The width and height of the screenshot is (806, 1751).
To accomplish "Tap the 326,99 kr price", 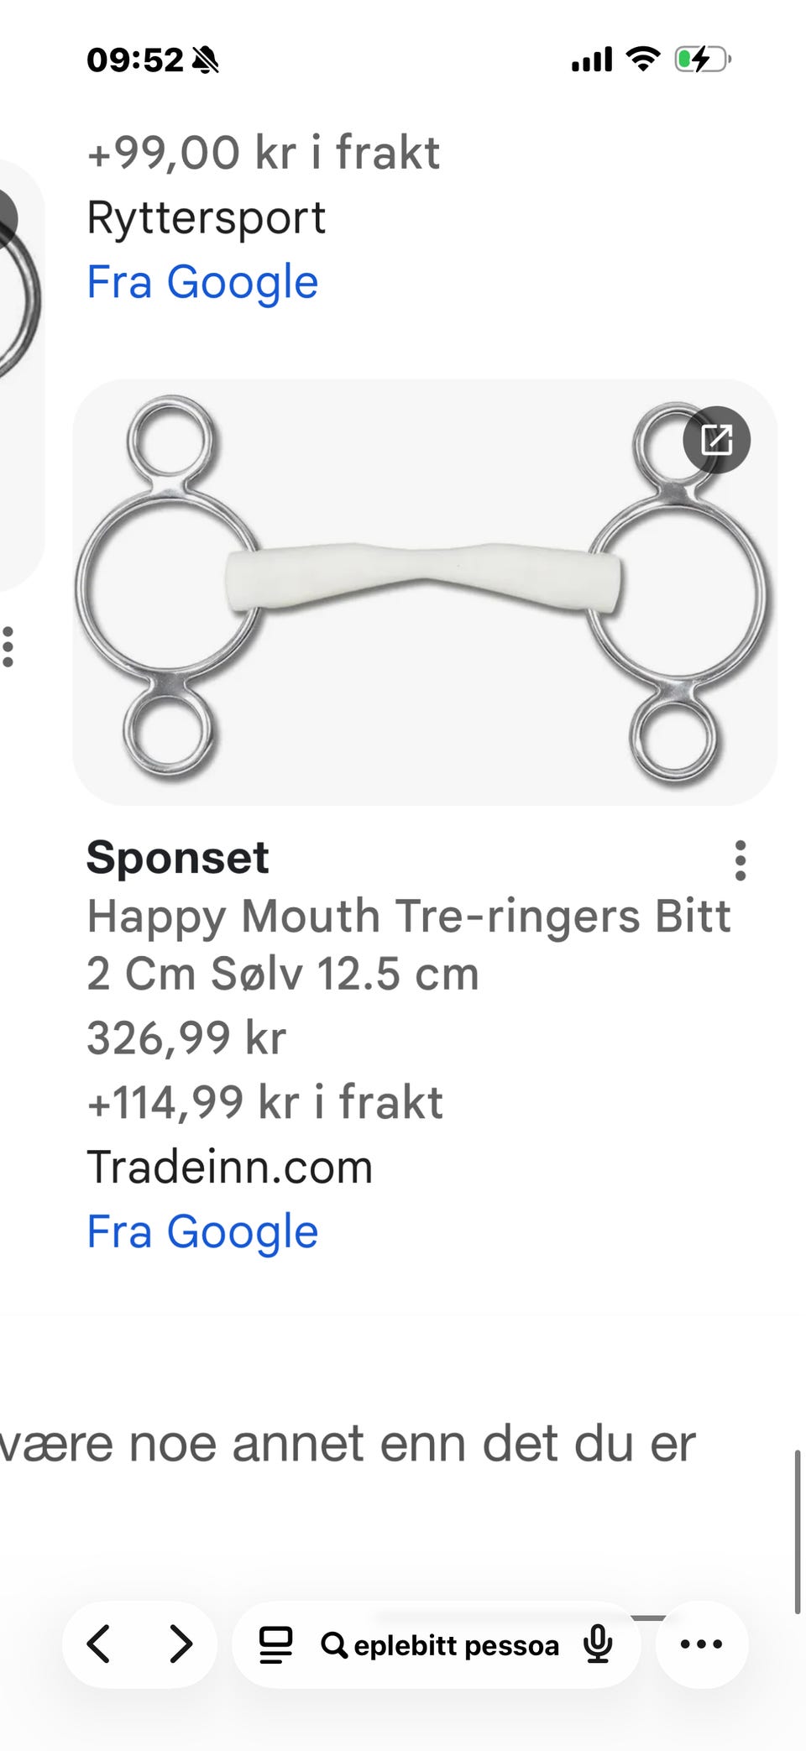I will click(x=186, y=1038).
